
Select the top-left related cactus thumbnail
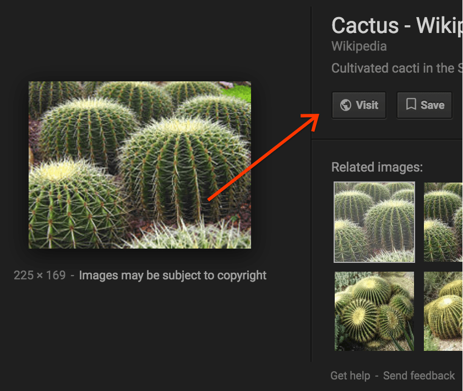(374, 222)
